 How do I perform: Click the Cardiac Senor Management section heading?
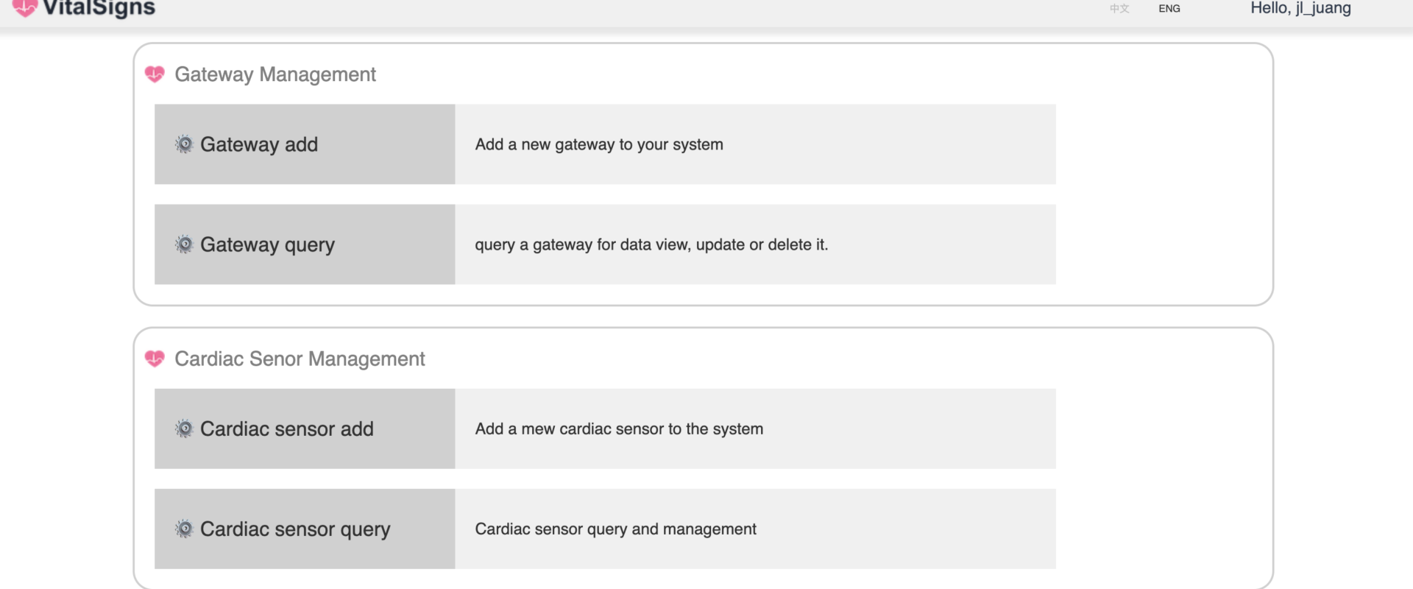(x=300, y=359)
